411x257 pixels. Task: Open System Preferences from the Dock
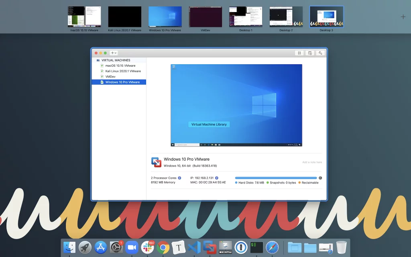coord(116,247)
